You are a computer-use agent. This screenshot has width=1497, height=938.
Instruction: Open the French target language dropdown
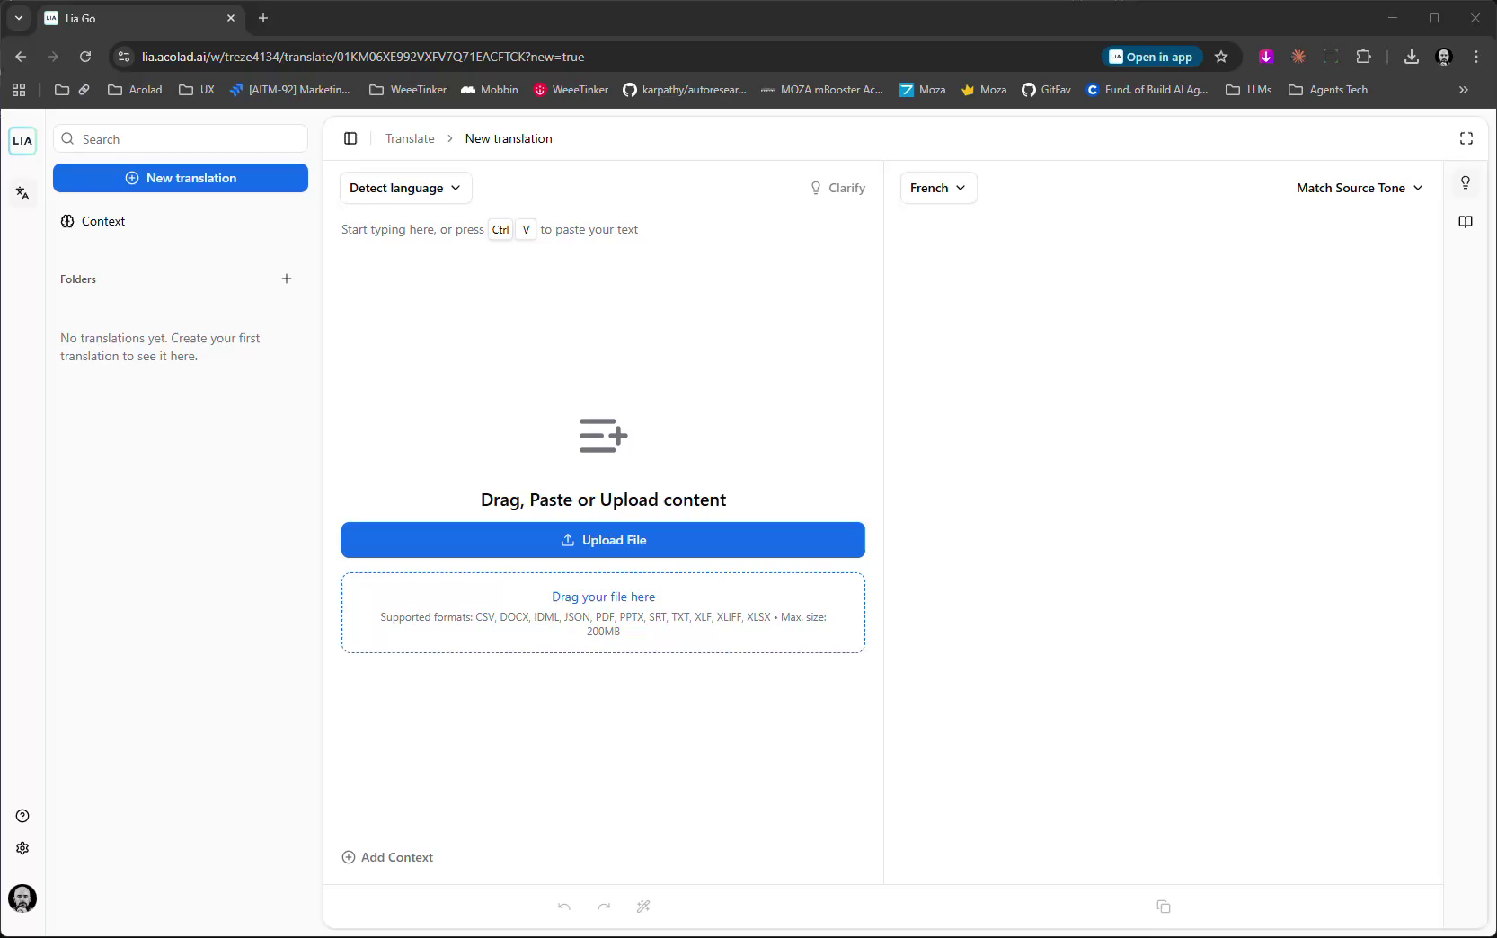[x=937, y=188]
